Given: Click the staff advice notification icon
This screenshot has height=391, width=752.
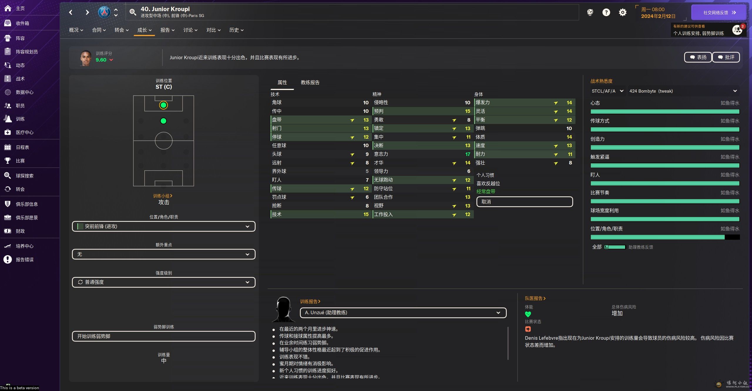Looking at the screenshot, I should [x=738, y=30].
